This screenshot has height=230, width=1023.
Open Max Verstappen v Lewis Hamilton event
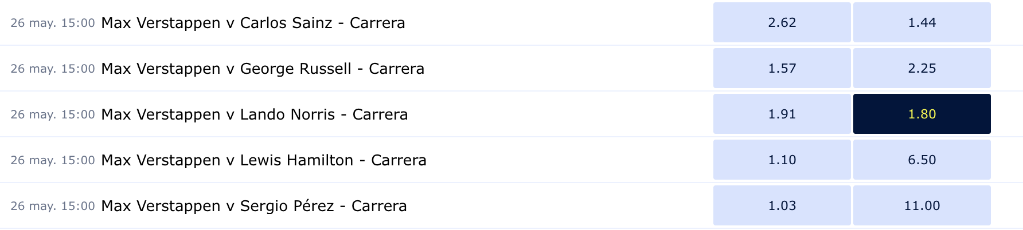pos(264,160)
